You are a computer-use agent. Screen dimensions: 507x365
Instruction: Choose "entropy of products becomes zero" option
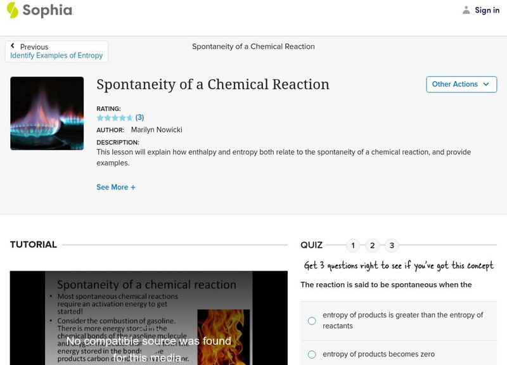(312, 355)
